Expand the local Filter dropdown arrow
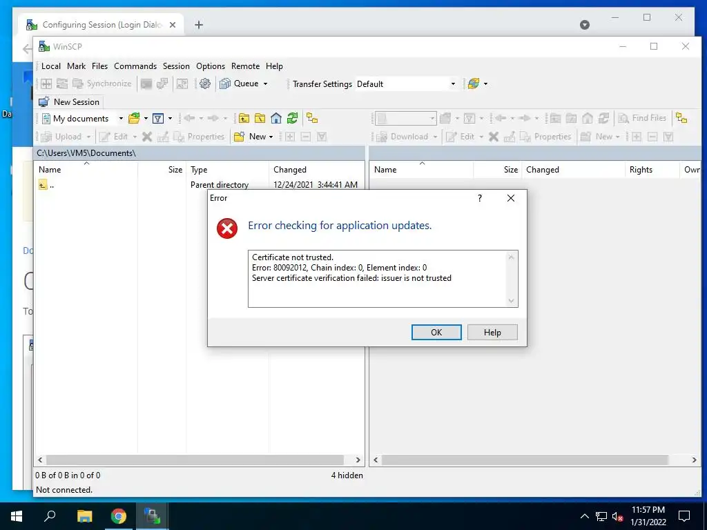The image size is (707, 530). [170, 119]
